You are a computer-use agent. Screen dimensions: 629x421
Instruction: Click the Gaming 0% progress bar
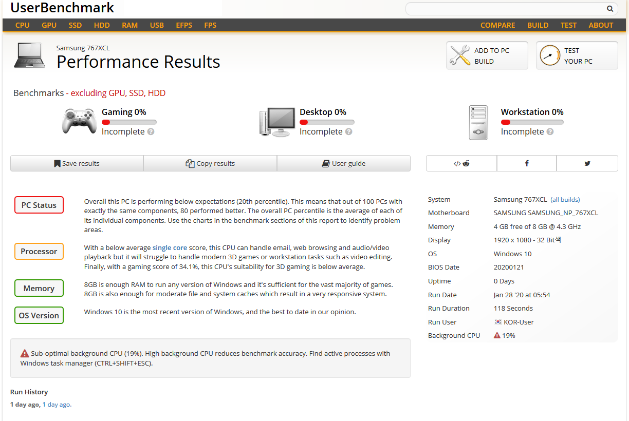[129, 122]
